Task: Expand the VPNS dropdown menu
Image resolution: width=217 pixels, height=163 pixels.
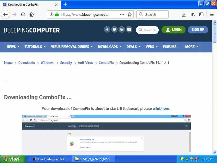Action: click(152, 47)
